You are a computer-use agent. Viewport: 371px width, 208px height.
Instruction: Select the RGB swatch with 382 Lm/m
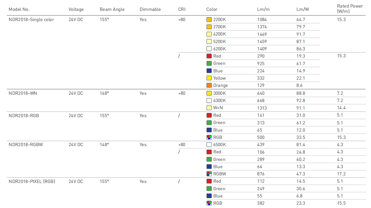click(209, 203)
